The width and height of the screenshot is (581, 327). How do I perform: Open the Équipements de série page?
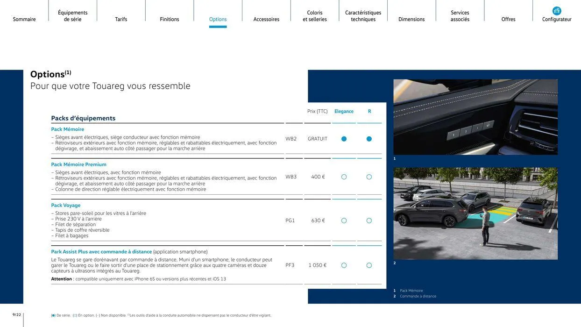point(72,14)
